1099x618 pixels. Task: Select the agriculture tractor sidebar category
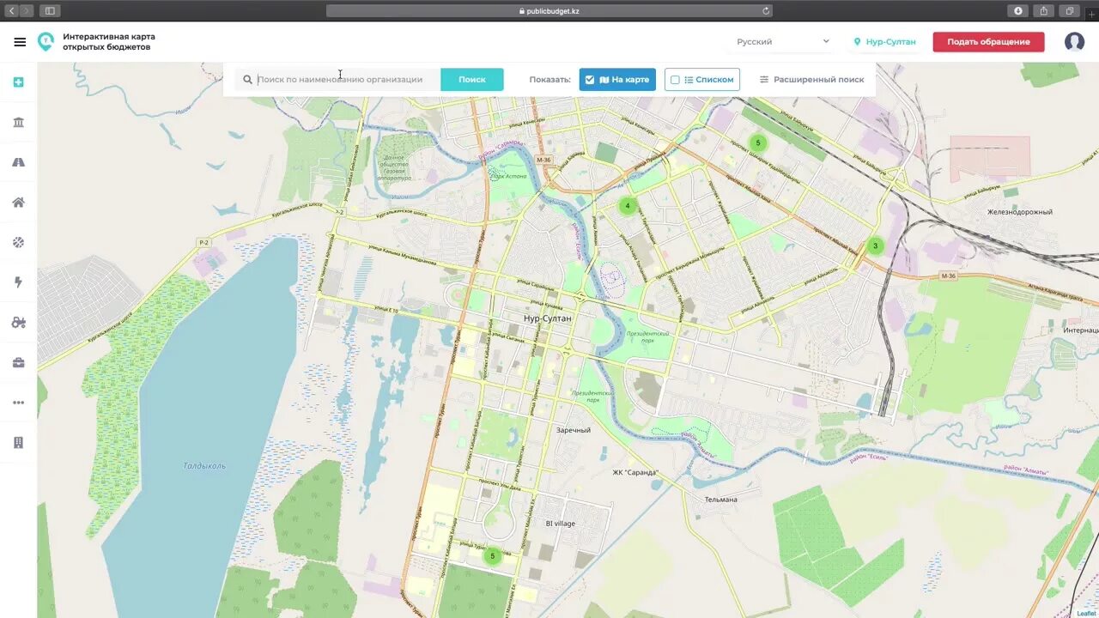point(18,323)
